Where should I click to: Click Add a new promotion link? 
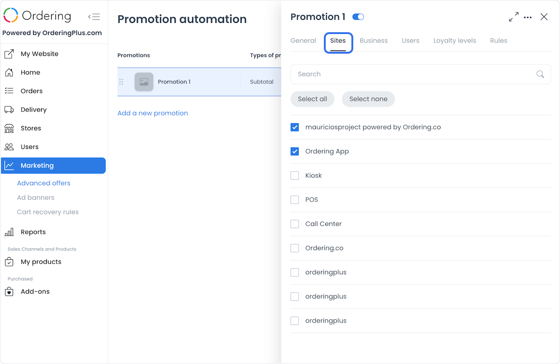(153, 113)
